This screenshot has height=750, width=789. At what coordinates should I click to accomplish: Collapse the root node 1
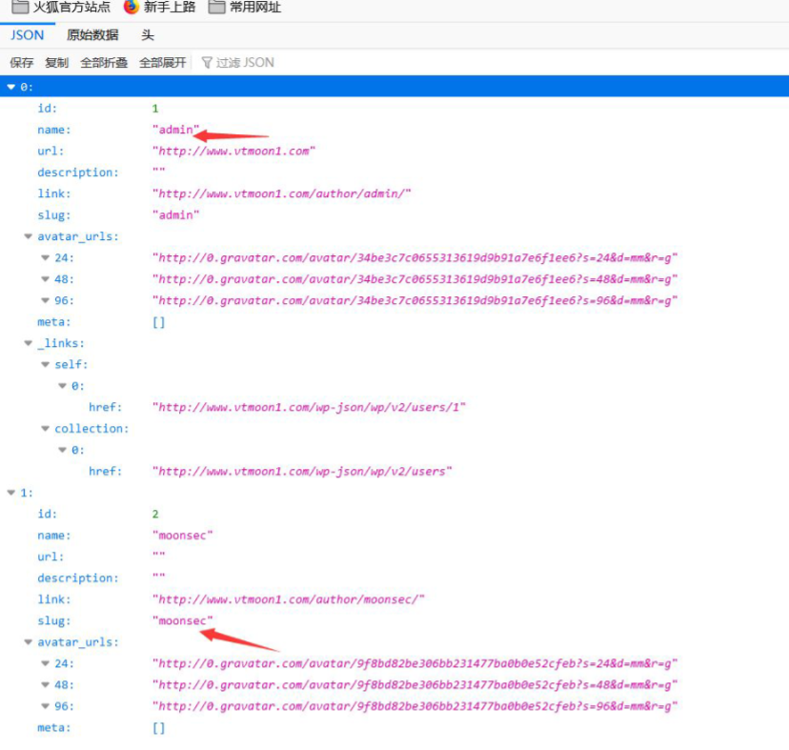[11, 493]
